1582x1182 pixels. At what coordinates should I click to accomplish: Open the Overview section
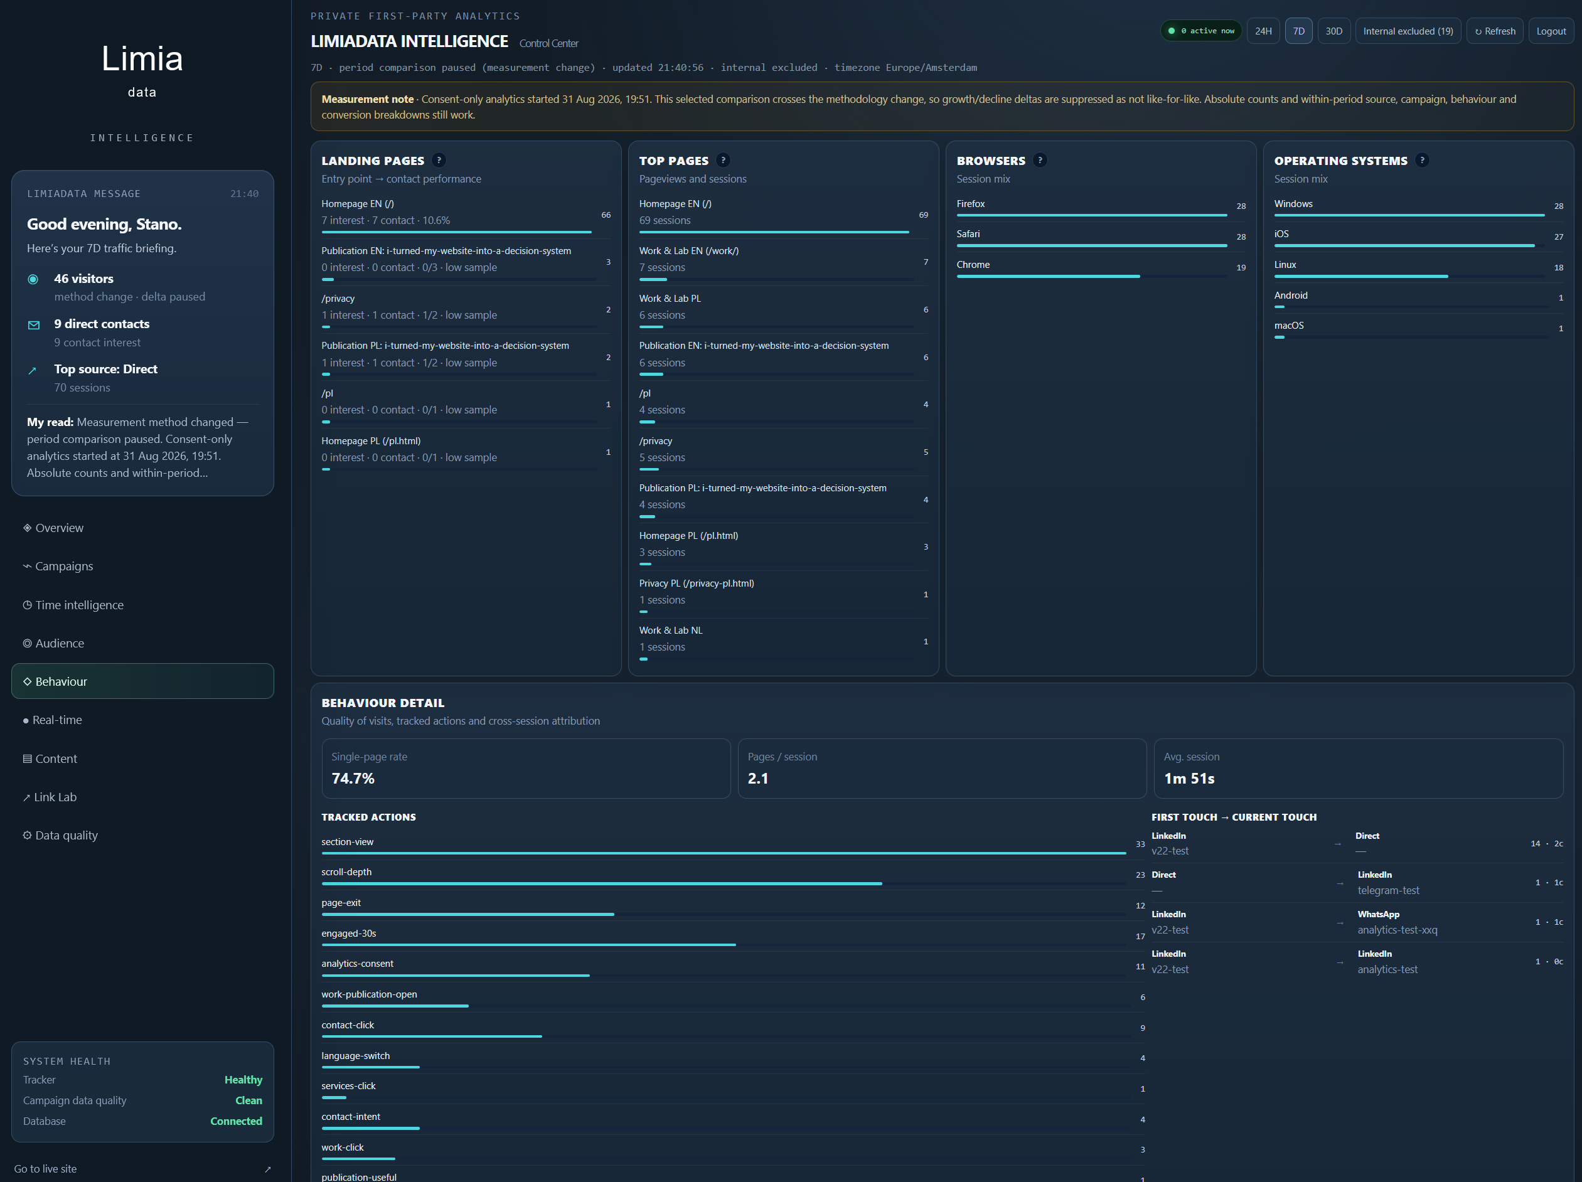[x=142, y=528]
